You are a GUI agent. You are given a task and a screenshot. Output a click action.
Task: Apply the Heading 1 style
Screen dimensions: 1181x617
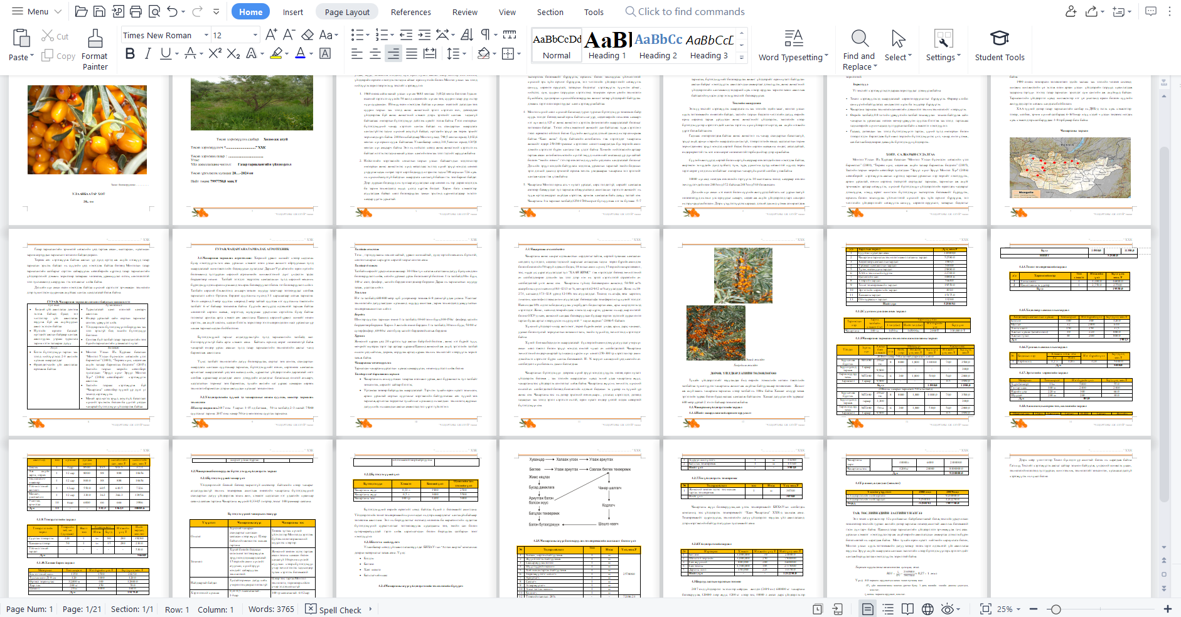click(607, 46)
